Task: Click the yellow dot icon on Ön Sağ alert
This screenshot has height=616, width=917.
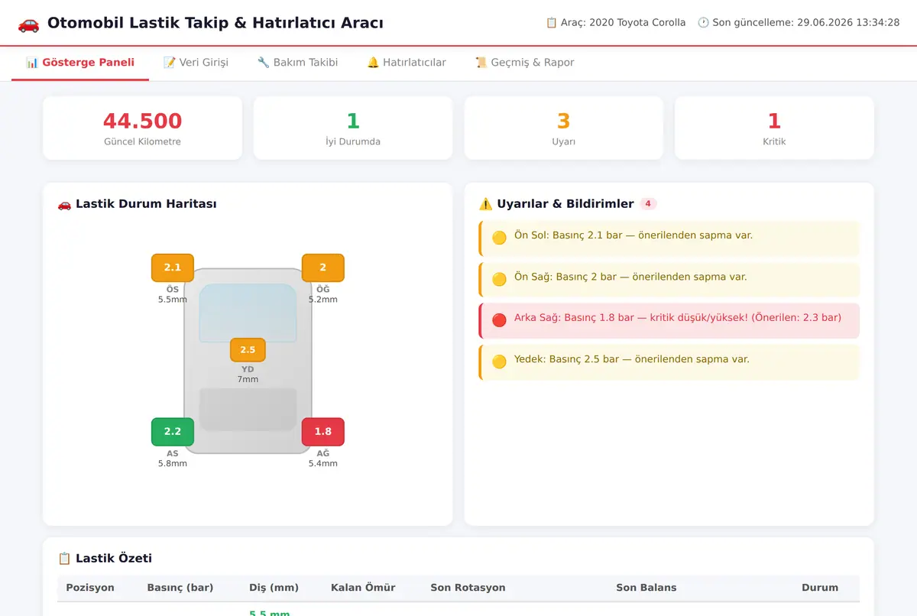Action: (499, 279)
